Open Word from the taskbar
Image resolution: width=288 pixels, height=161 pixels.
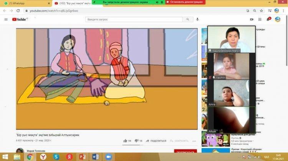pos(96,157)
